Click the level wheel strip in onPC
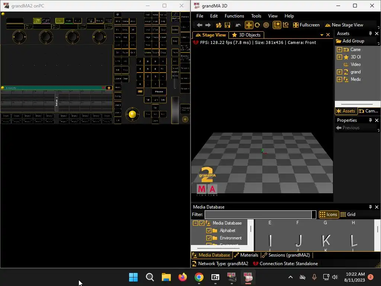 point(175,110)
